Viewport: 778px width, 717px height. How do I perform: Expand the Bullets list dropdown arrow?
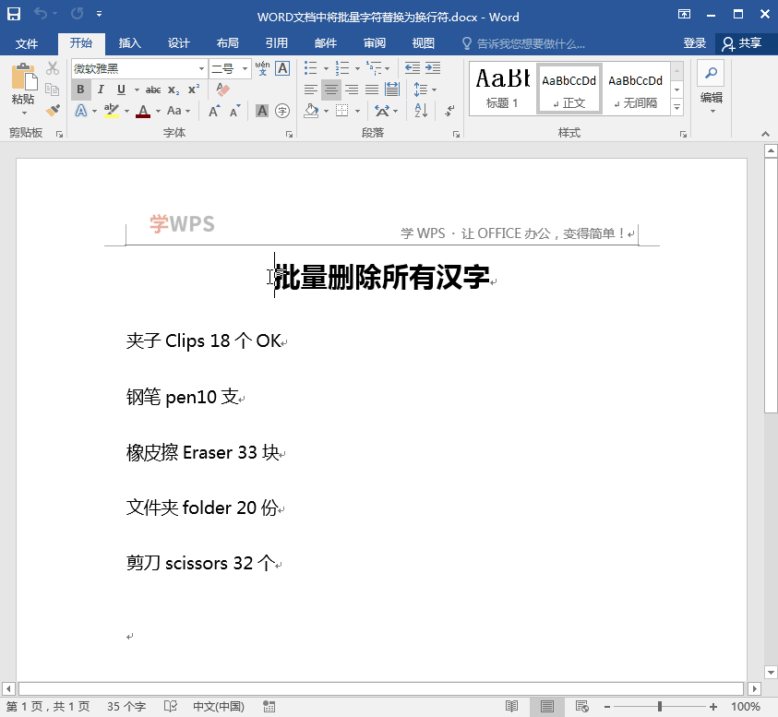[x=326, y=68]
